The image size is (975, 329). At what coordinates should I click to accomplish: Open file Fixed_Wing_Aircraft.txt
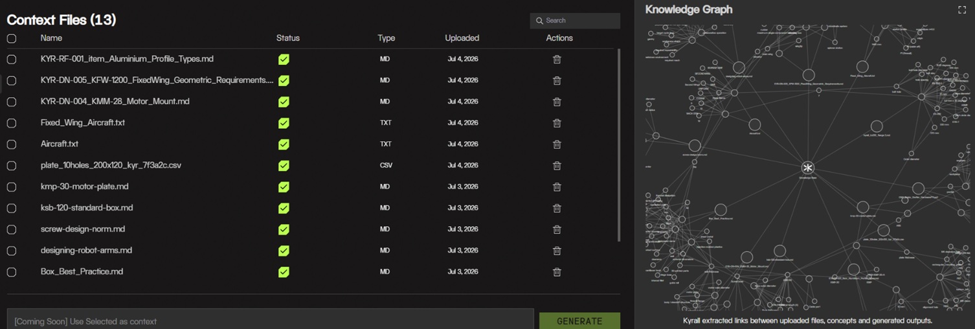point(83,122)
